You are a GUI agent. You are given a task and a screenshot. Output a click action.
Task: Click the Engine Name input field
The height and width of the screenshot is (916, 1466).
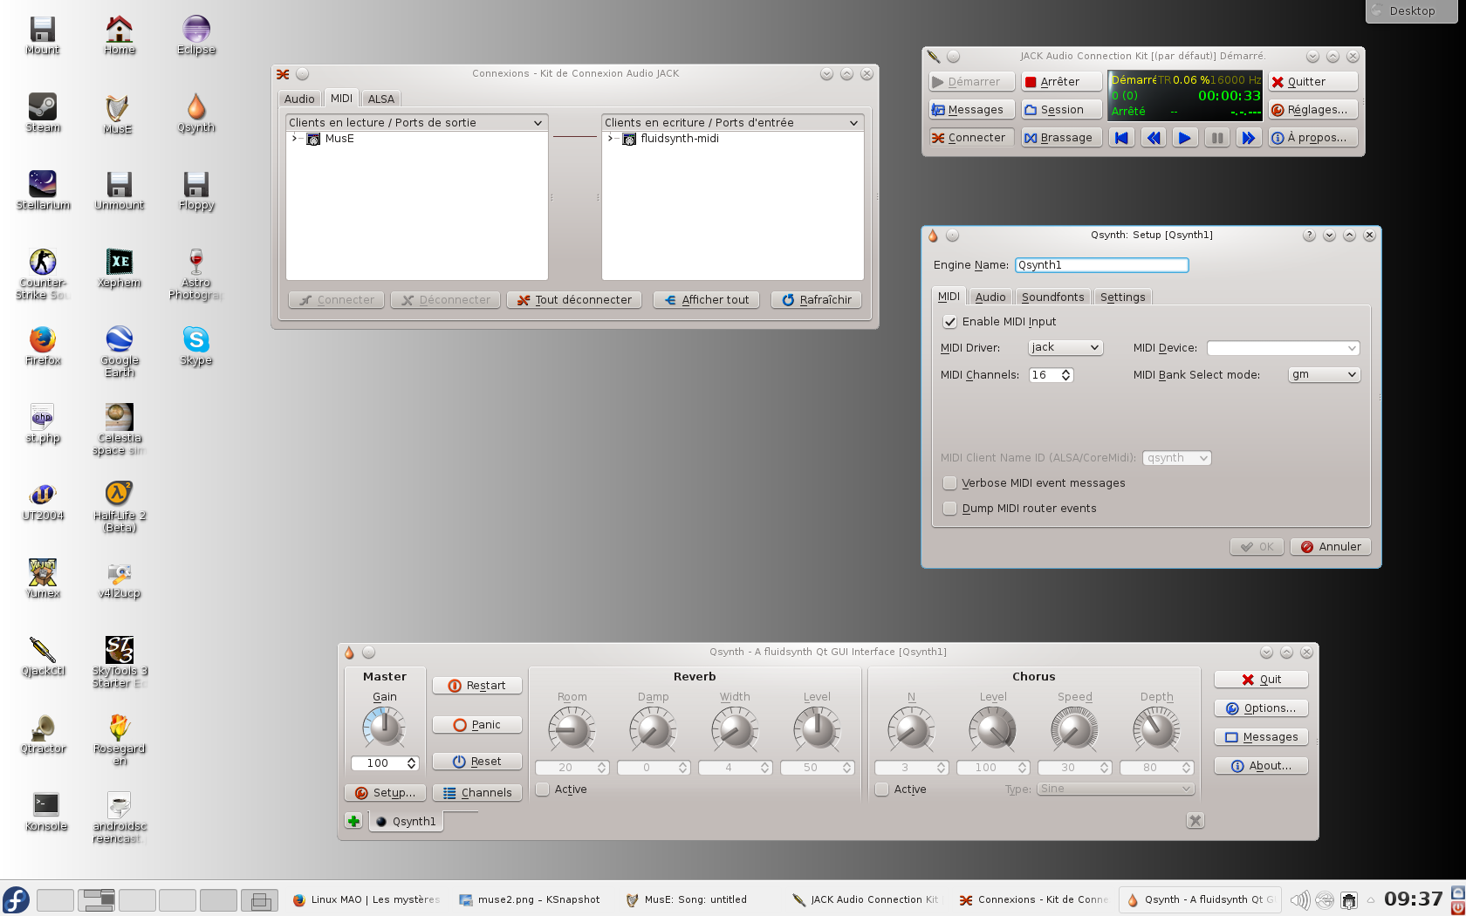click(x=1101, y=264)
